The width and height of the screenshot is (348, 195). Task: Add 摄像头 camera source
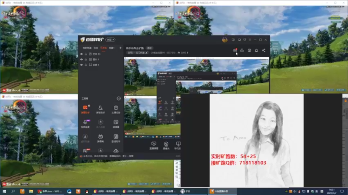[166, 146]
